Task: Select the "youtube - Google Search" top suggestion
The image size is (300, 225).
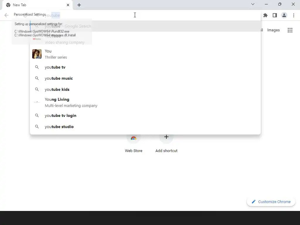Action: [145, 26]
